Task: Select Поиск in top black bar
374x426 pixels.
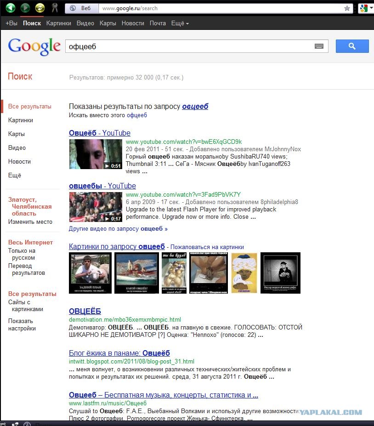Action: (x=32, y=23)
